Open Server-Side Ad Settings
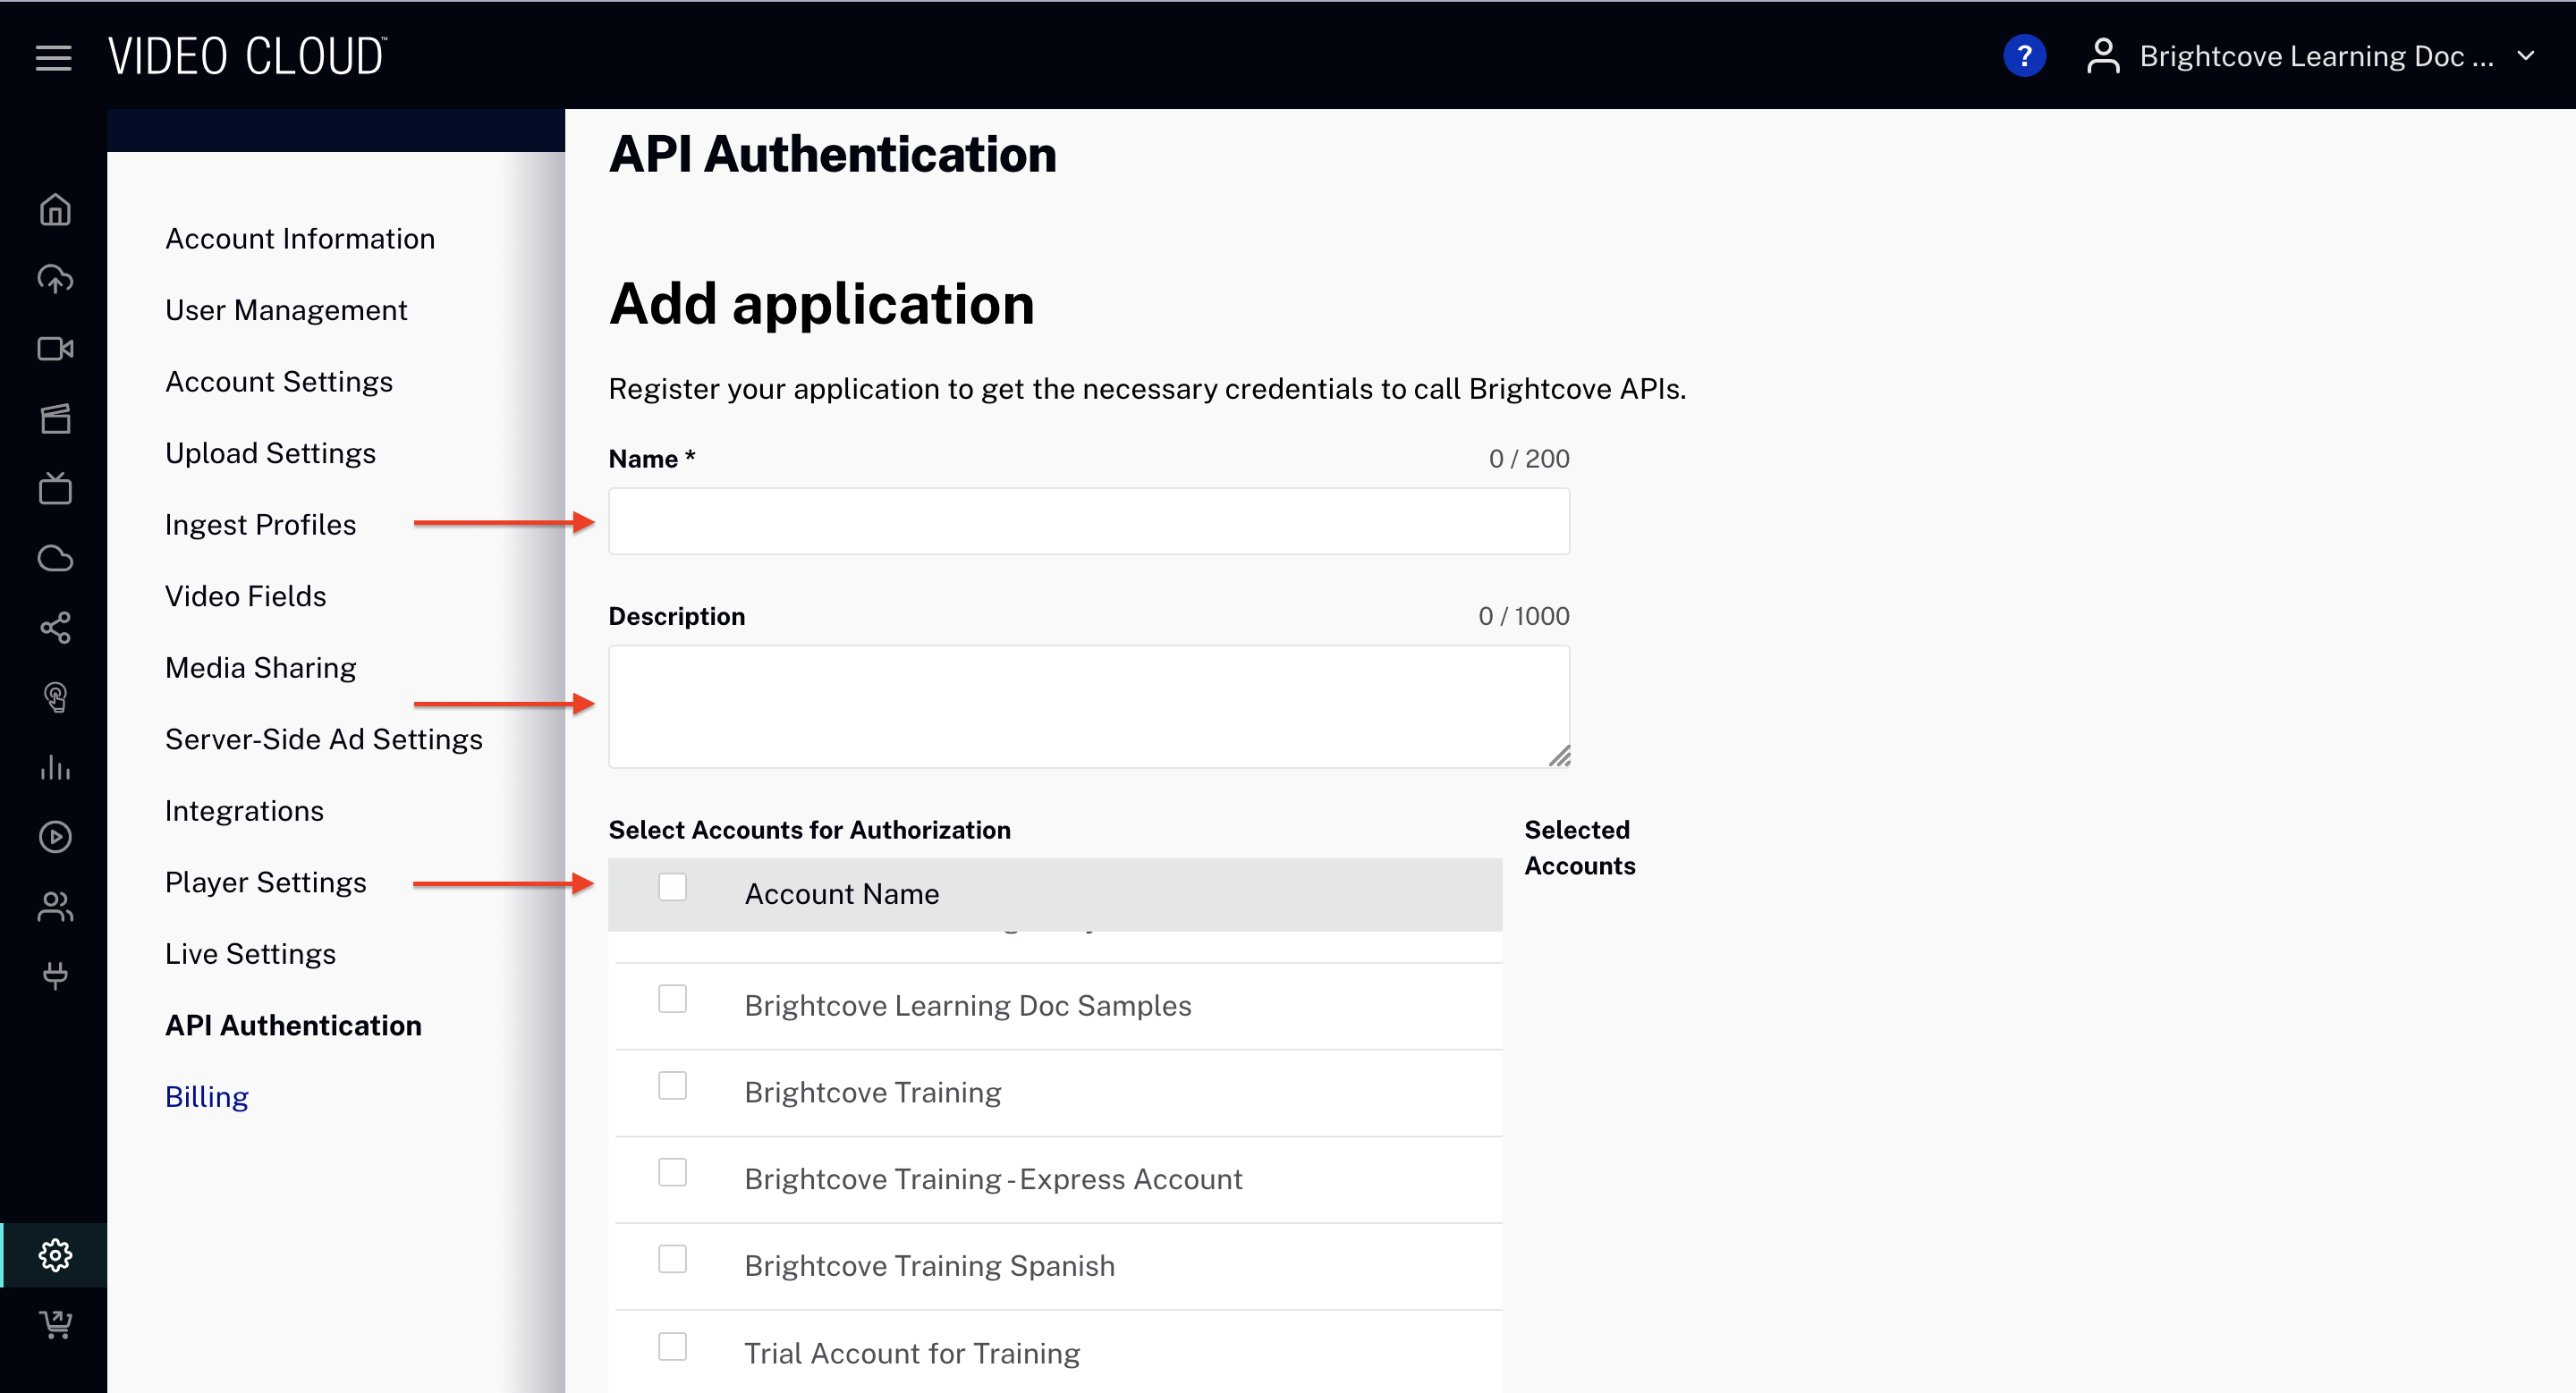This screenshot has height=1393, width=2576. tap(324, 739)
